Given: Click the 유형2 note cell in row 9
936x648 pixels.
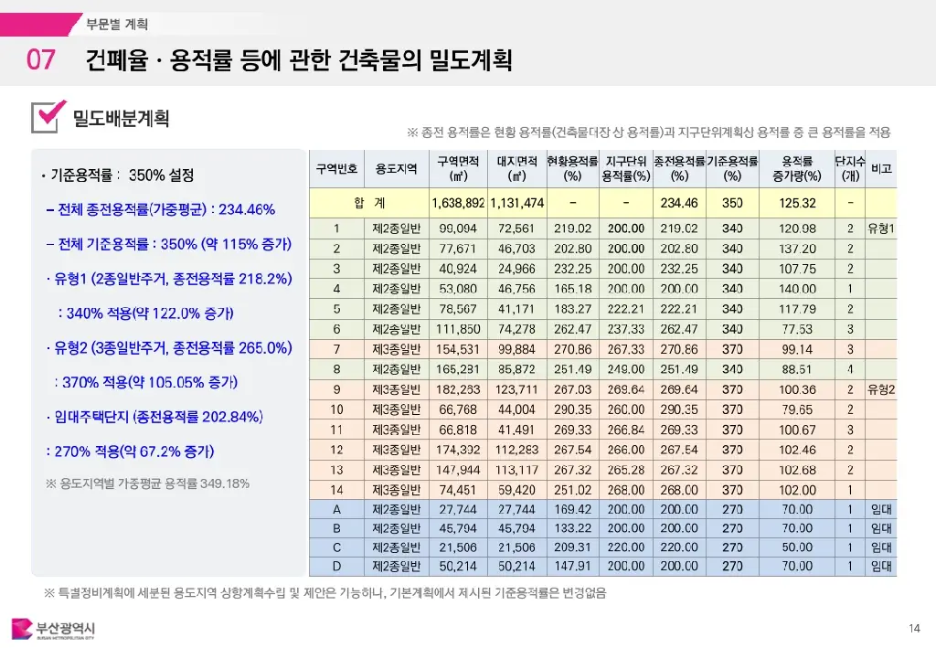Looking at the screenshot, I should click(881, 389).
